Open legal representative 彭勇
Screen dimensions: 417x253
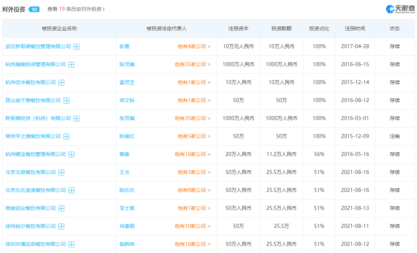tap(125, 46)
